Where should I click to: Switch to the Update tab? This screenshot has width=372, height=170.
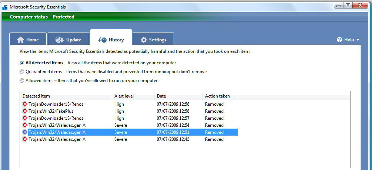point(68,40)
